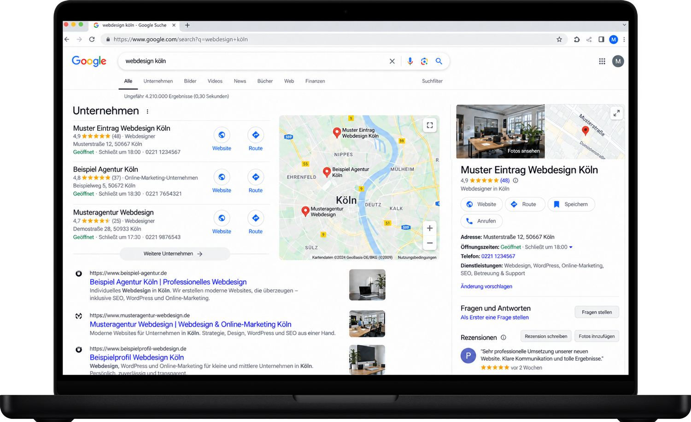Expand the street map thumbnail in knowledge panel
Viewport: 691px width, 422px height.
pos(616,113)
